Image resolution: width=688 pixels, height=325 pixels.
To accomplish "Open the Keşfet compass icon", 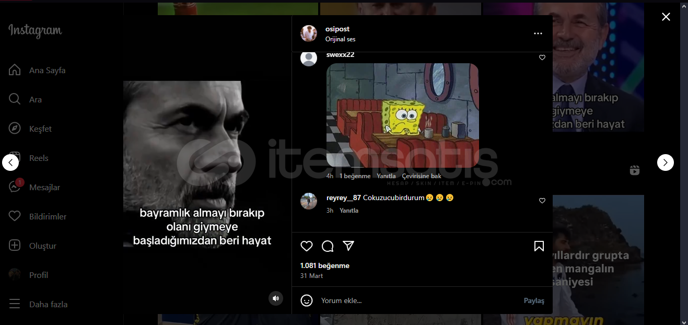I will point(15,129).
